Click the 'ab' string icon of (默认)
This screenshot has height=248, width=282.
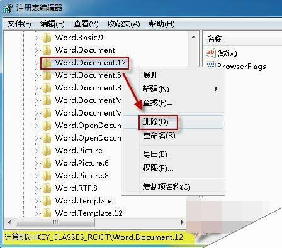(x=211, y=52)
